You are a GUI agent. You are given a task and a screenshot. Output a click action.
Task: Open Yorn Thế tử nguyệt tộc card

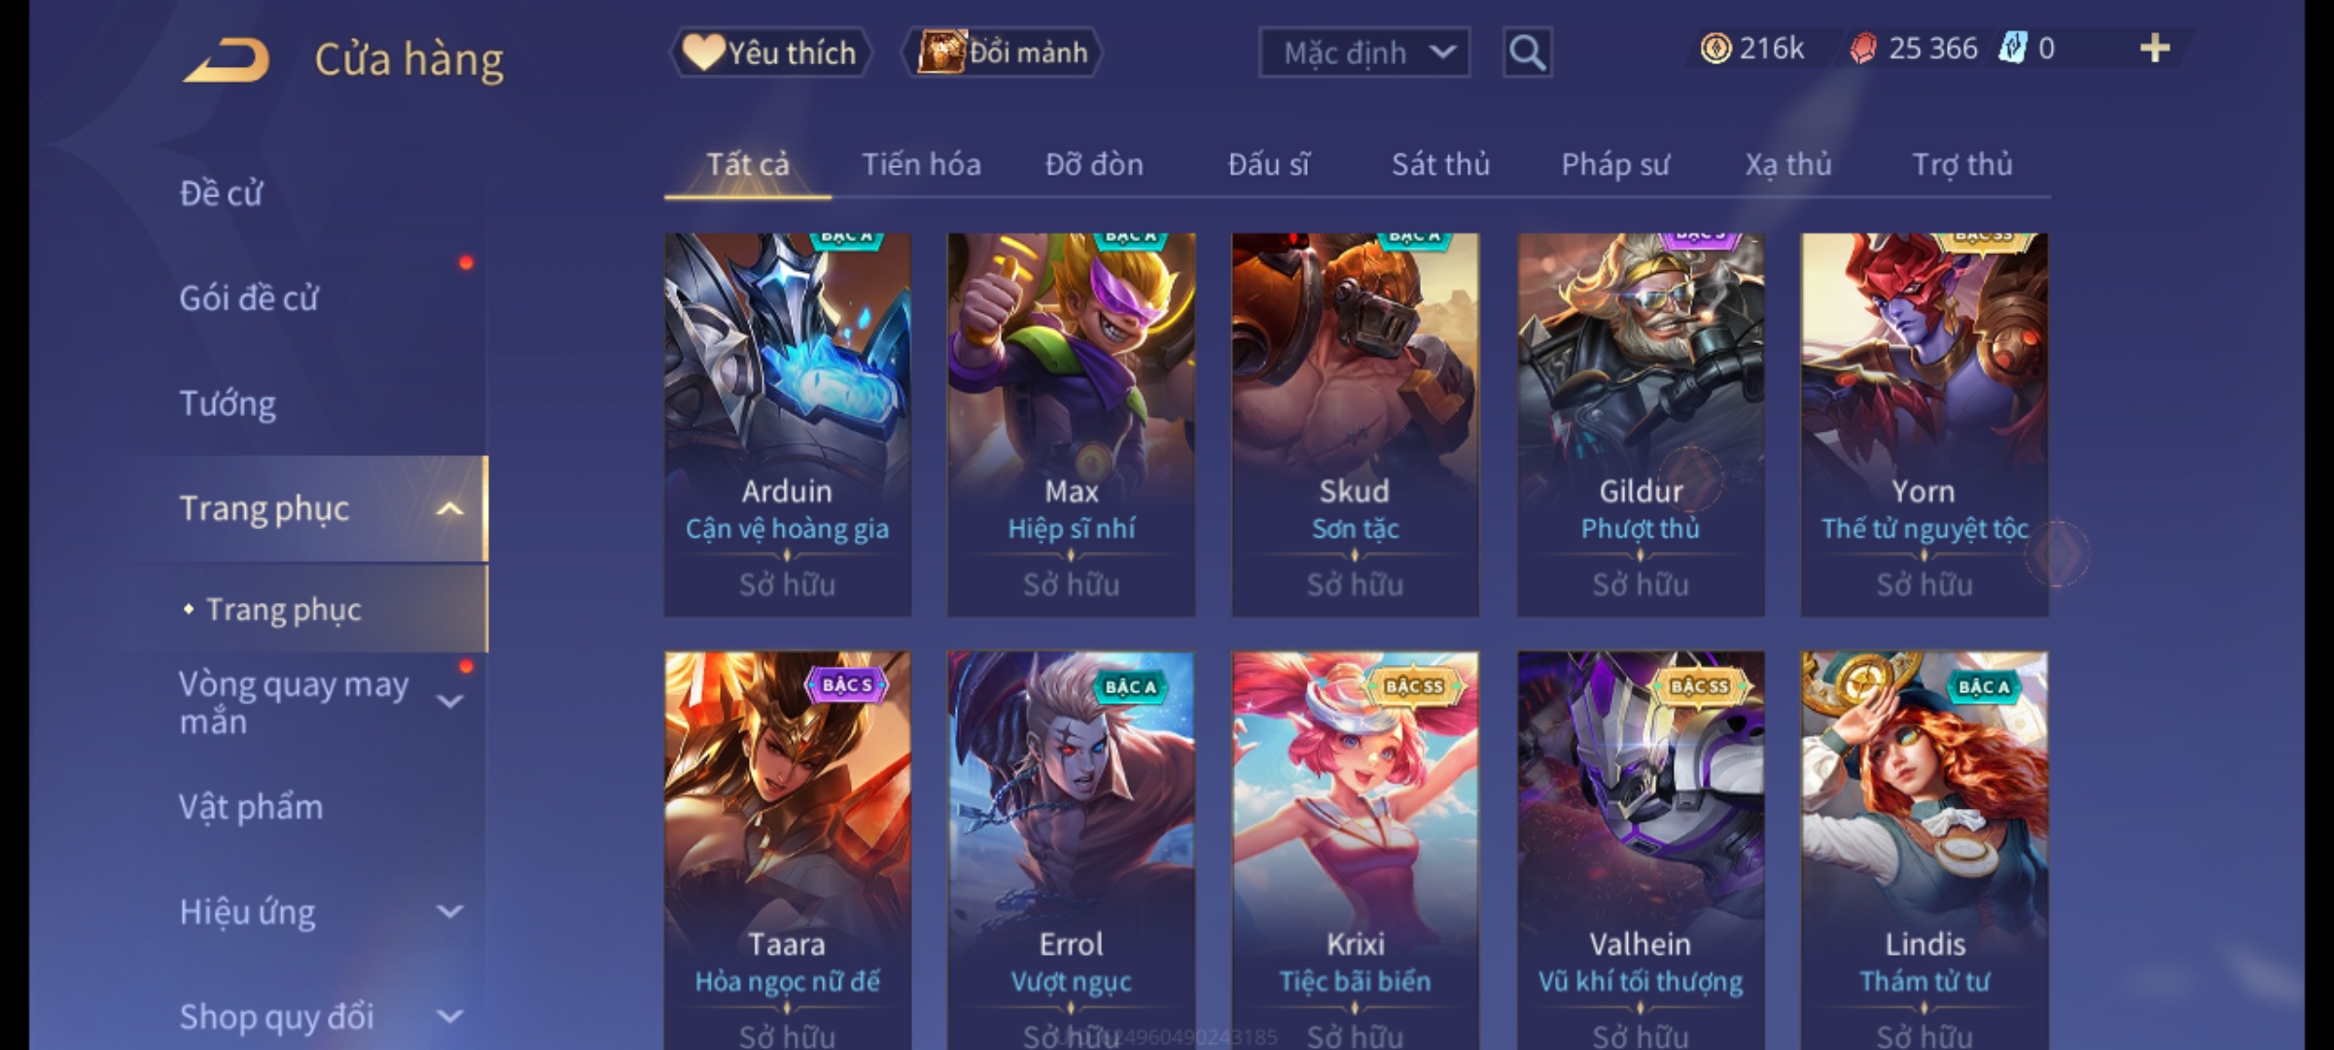click(x=1924, y=424)
